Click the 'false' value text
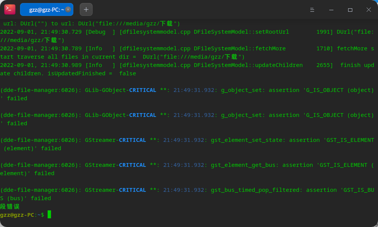 coord(127,73)
